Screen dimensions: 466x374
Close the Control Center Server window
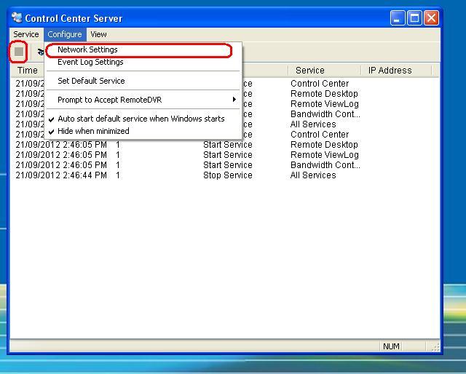click(x=431, y=18)
